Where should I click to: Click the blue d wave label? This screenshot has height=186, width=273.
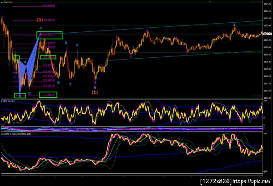tap(77, 45)
